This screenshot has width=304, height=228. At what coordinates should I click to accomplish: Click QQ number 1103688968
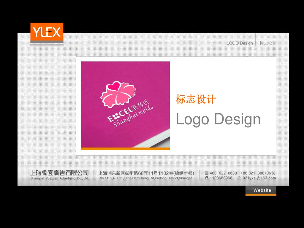coord(221,178)
